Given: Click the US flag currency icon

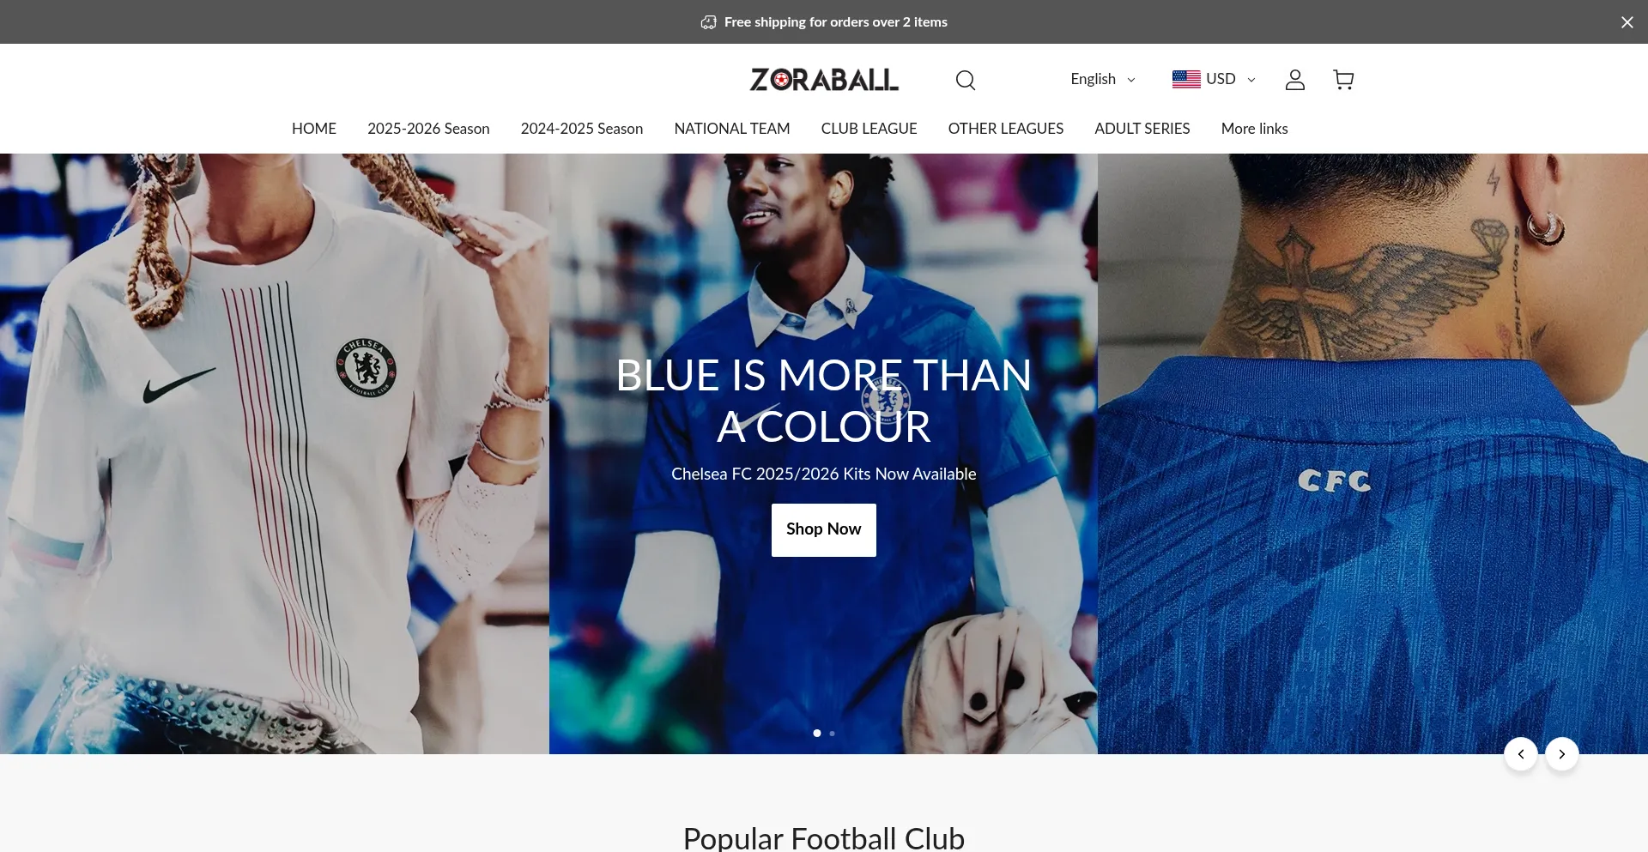Looking at the screenshot, I should click(1186, 79).
